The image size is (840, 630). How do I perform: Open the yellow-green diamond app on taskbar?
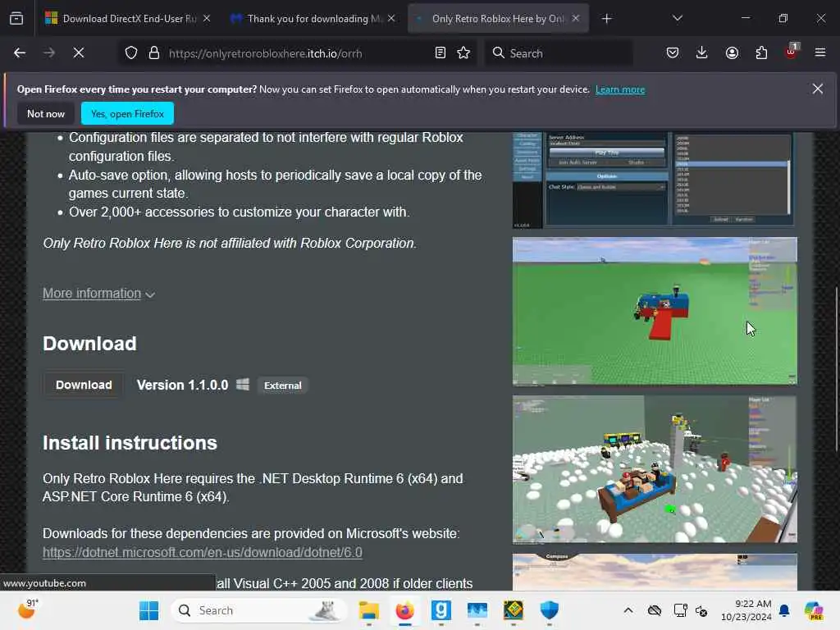[514, 610]
